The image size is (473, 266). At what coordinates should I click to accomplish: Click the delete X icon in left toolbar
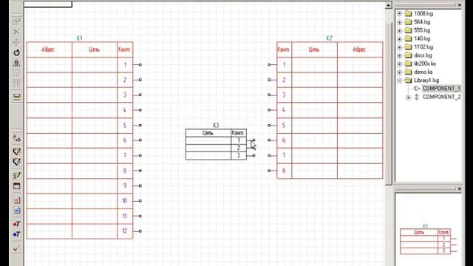(16, 32)
